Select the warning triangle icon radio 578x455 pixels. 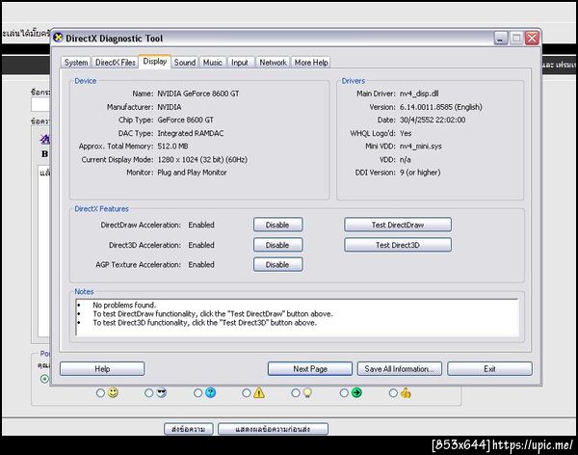point(247,393)
